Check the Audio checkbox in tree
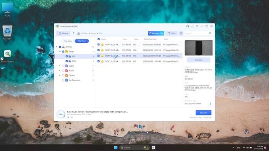Image resolution: width=269 pixels, height=151 pixels. pos(63,70)
